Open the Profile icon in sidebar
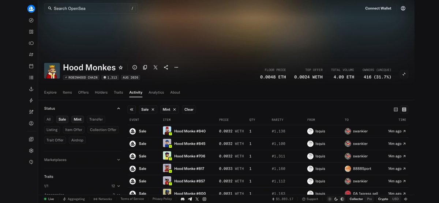The image size is (439, 203). tap(31, 123)
